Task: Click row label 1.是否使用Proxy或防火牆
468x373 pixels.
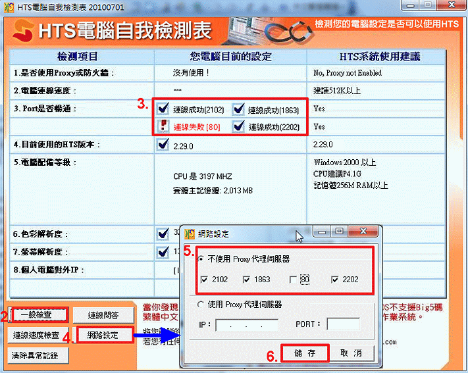Action: [64, 73]
